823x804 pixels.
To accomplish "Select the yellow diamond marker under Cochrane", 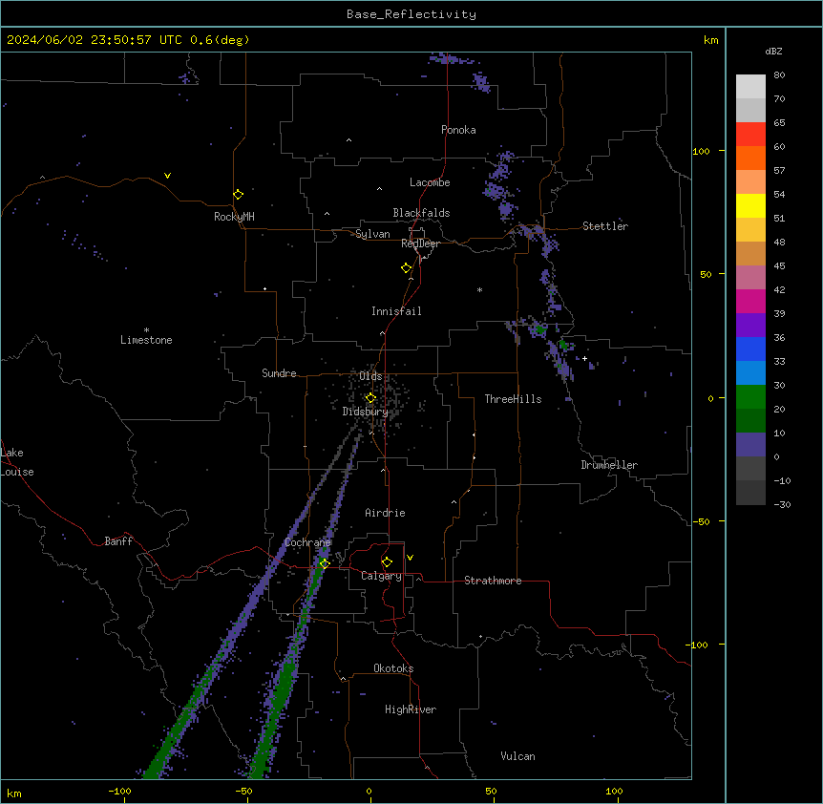I will click(x=325, y=563).
